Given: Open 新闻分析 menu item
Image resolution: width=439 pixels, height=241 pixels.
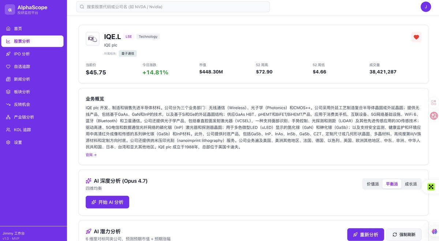Looking at the screenshot, I should (32, 79).
